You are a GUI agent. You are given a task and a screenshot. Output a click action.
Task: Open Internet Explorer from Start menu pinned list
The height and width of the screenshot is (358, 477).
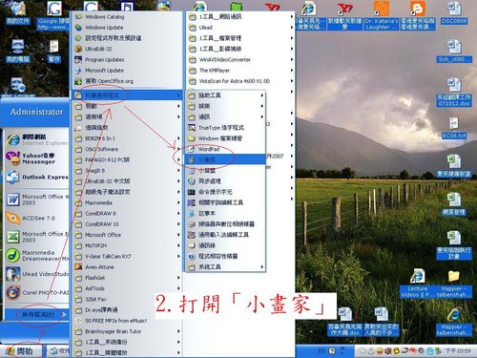coord(37,139)
